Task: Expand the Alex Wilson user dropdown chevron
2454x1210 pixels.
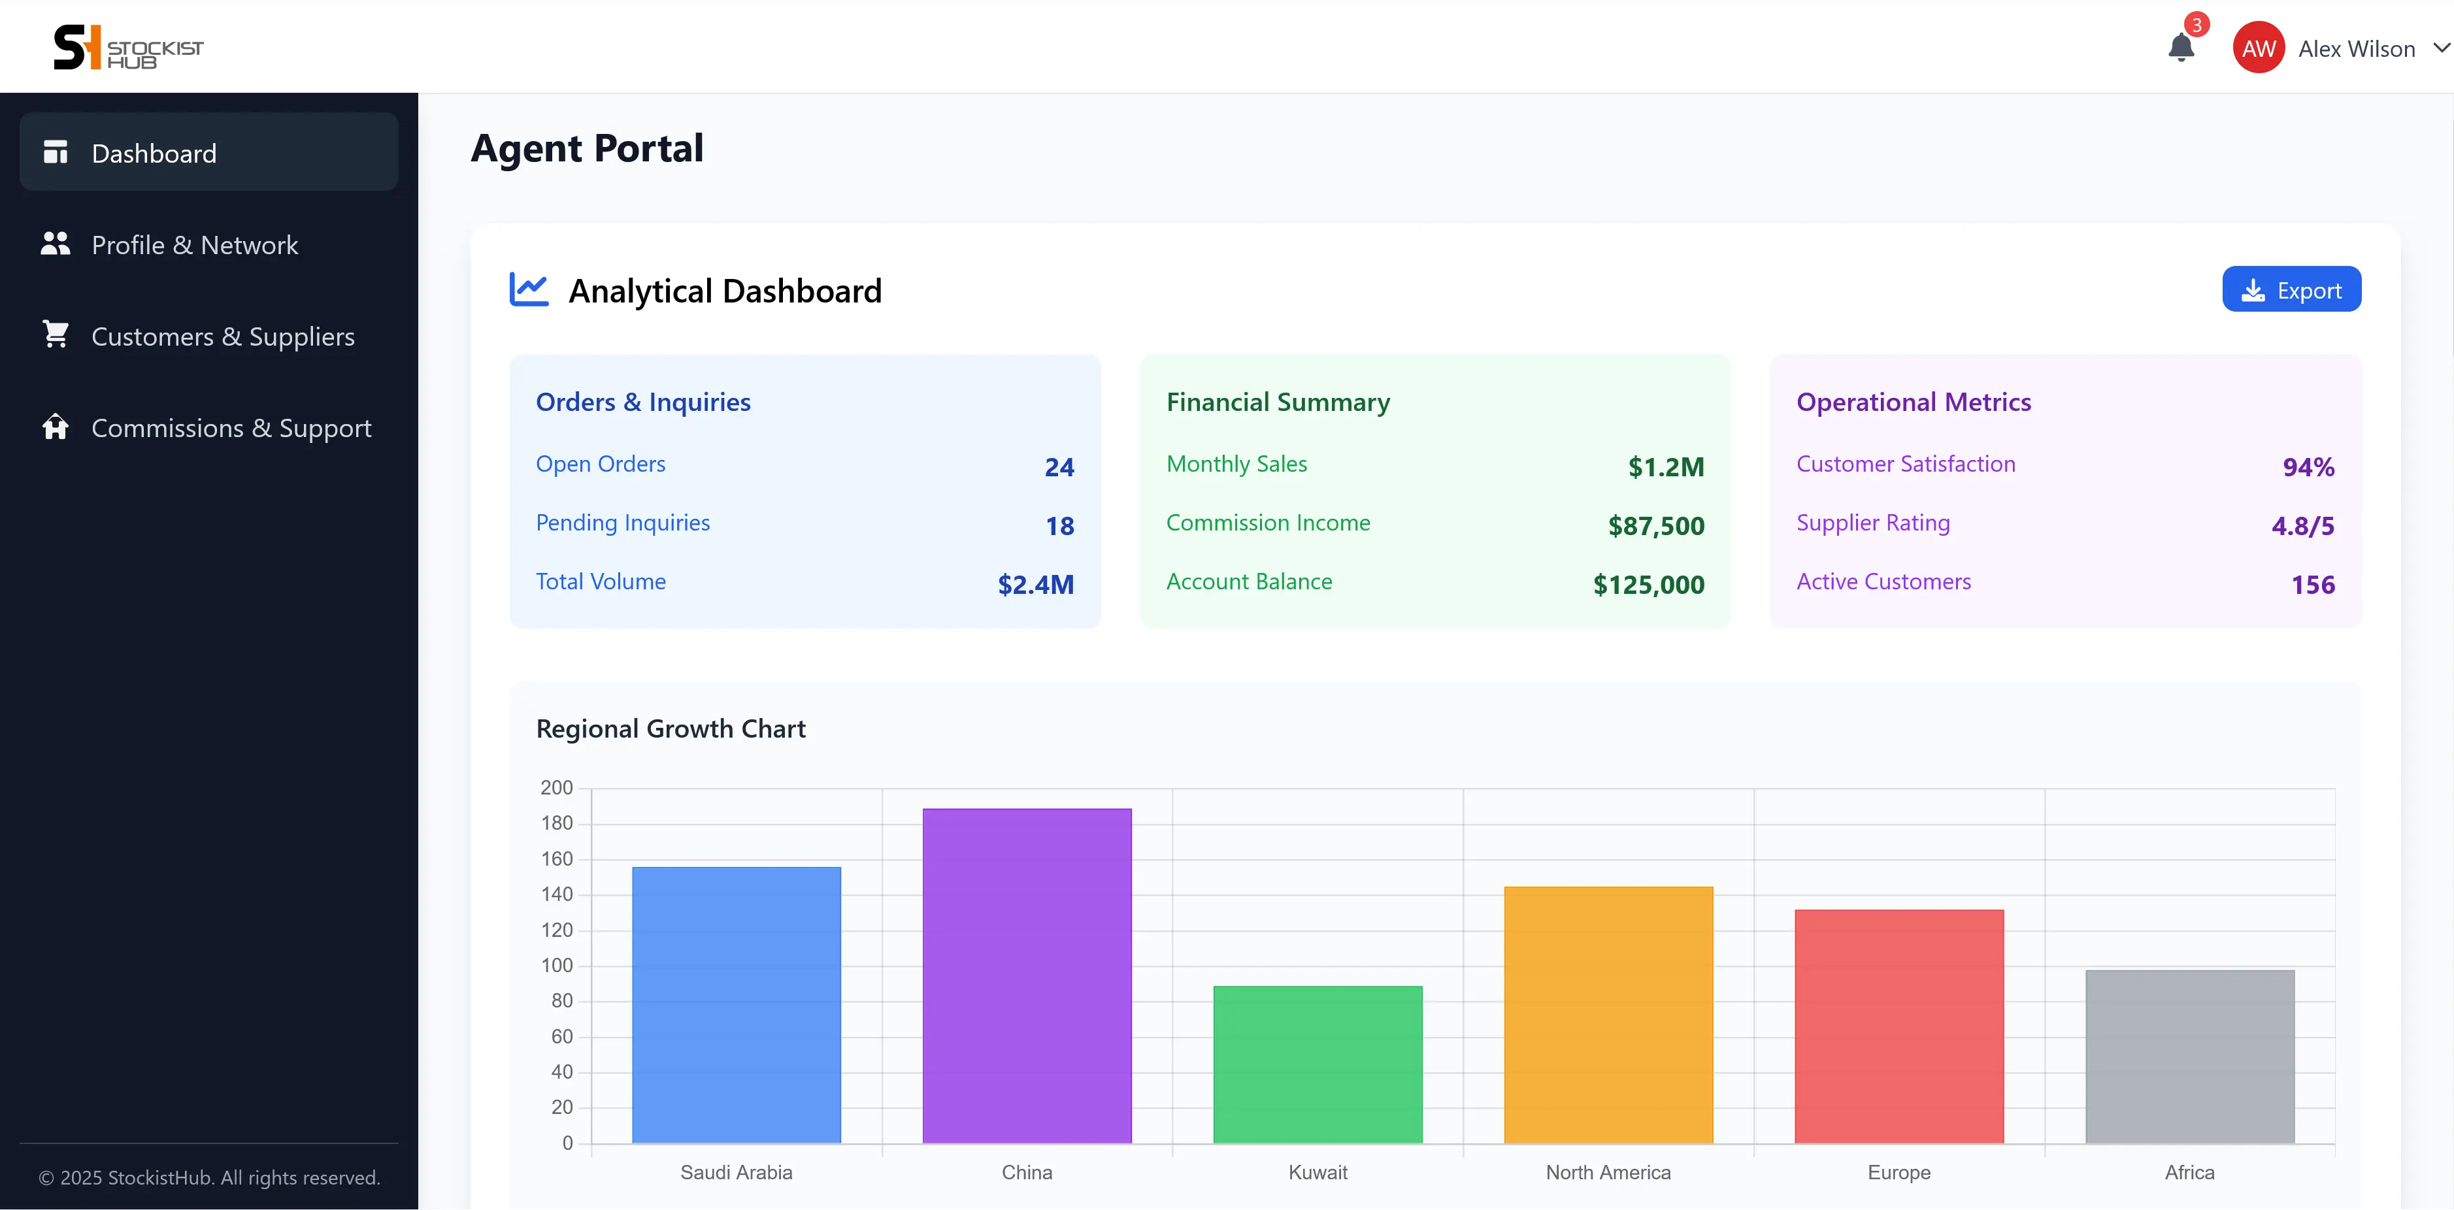Action: (2441, 48)
